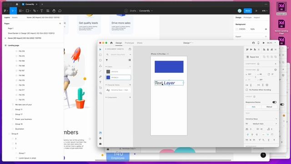This screenshot has width=291, height=164.
Task: Select the XD Artboard tool
Action: click(x=100, y=87)
